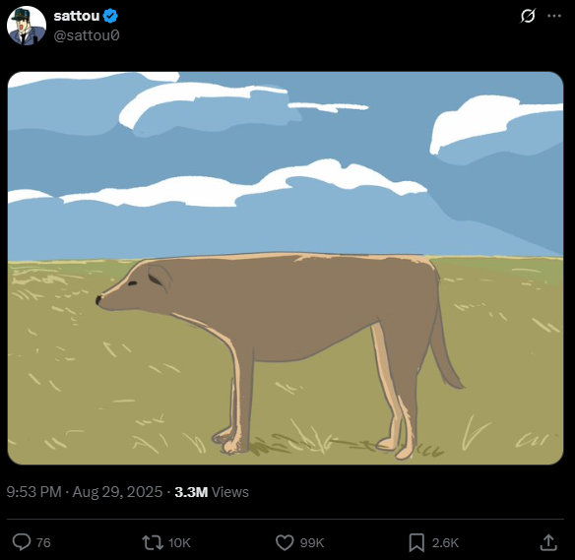This screenshot has width=575, height=560.
Task: Click the reply speech bubble icon
Action: [x=22, y=542]
